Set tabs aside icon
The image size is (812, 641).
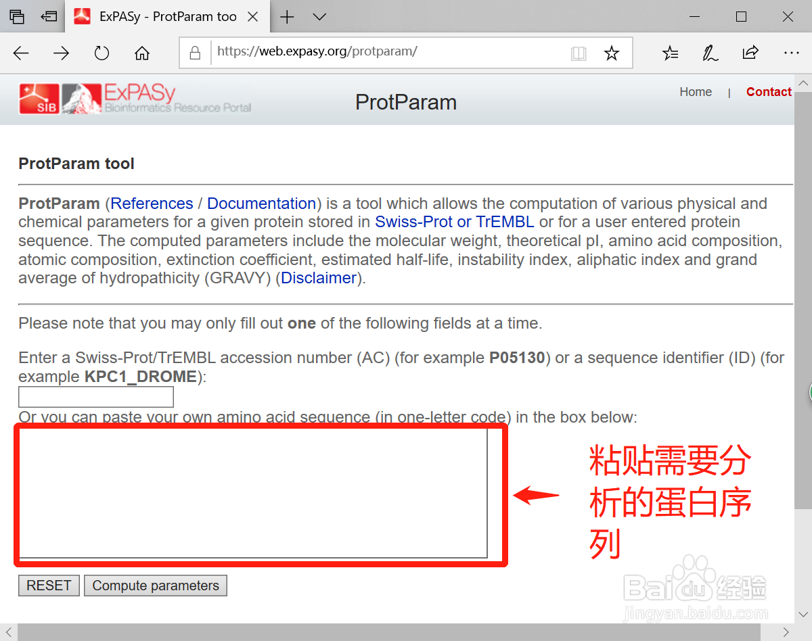pyautogui.click(x=49, y=17)
